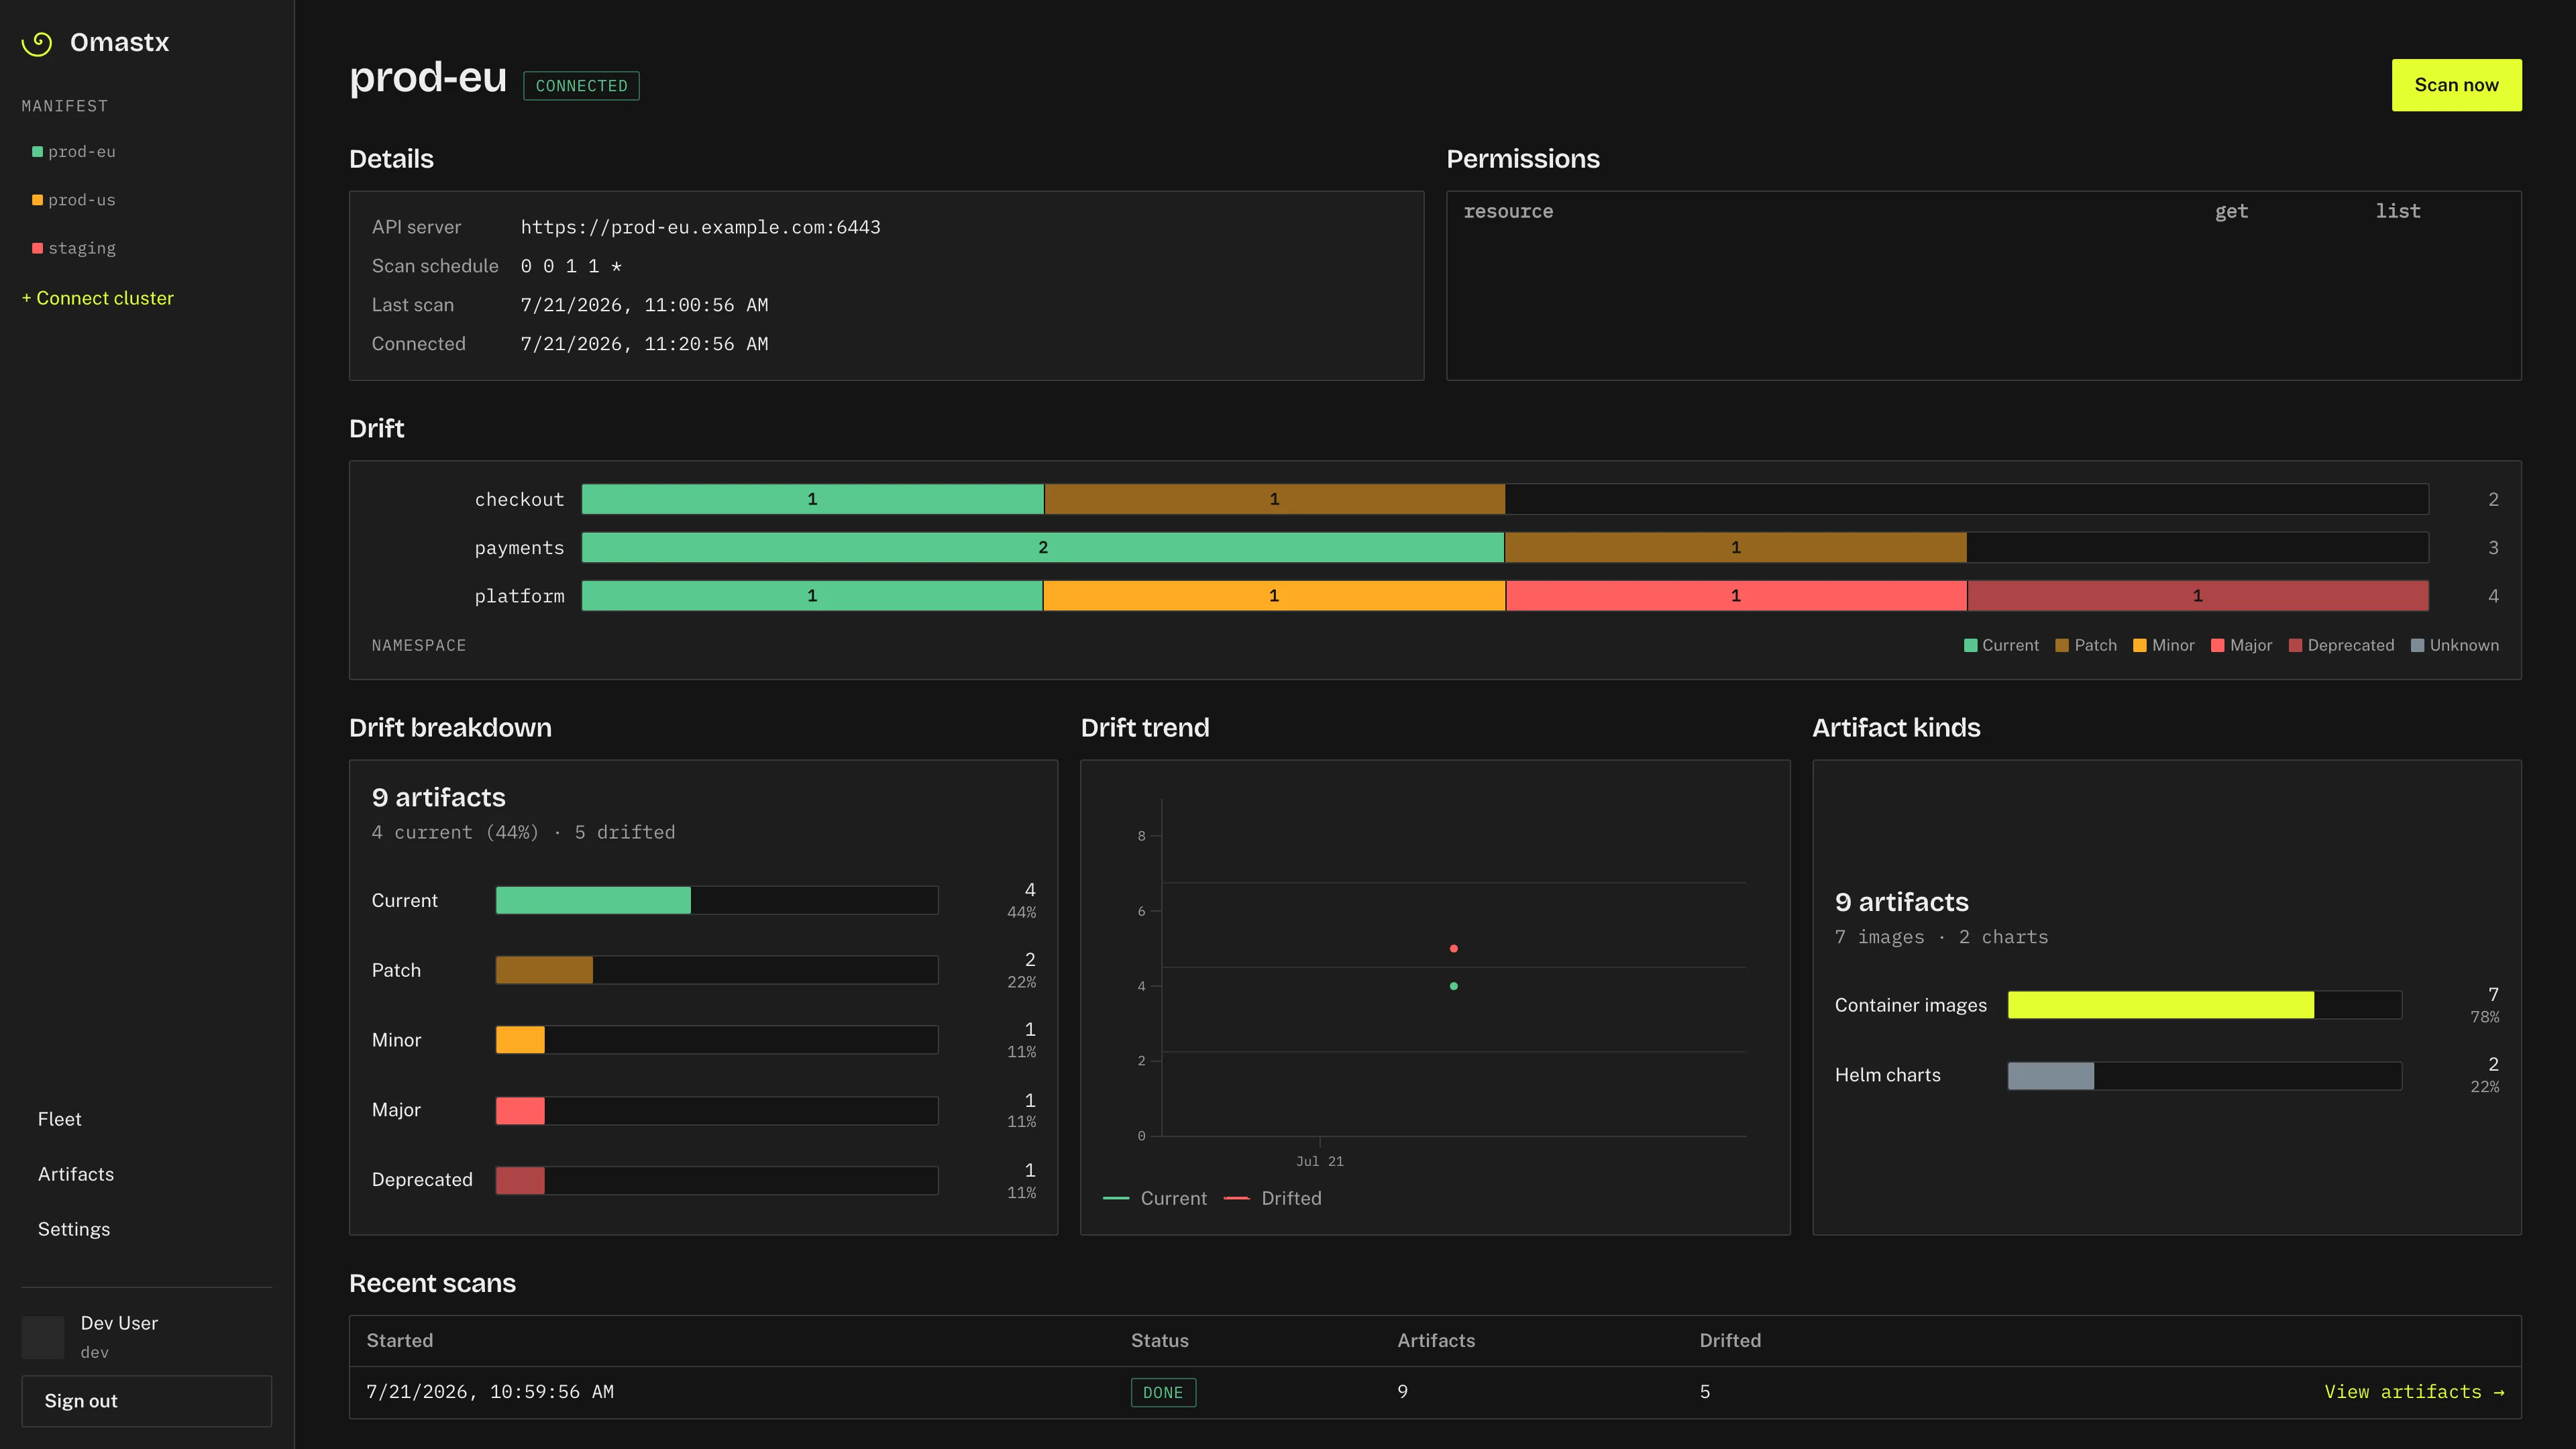Screen dimensions: 2576x1449
Task: Click the Drifted column header
Action: [1730, 1340]
